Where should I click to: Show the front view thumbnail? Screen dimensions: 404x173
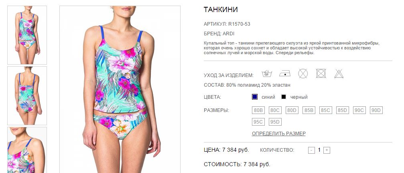[27, 35]
